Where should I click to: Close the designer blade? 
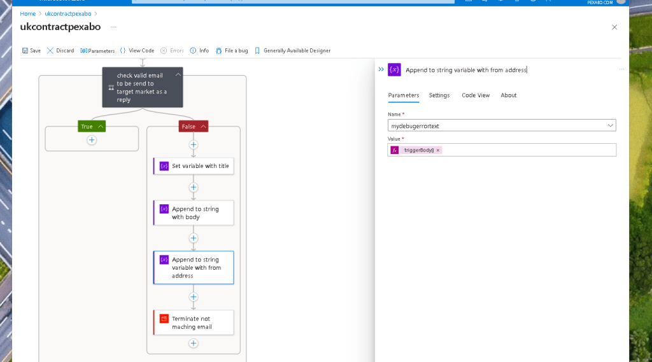(614, 27)
